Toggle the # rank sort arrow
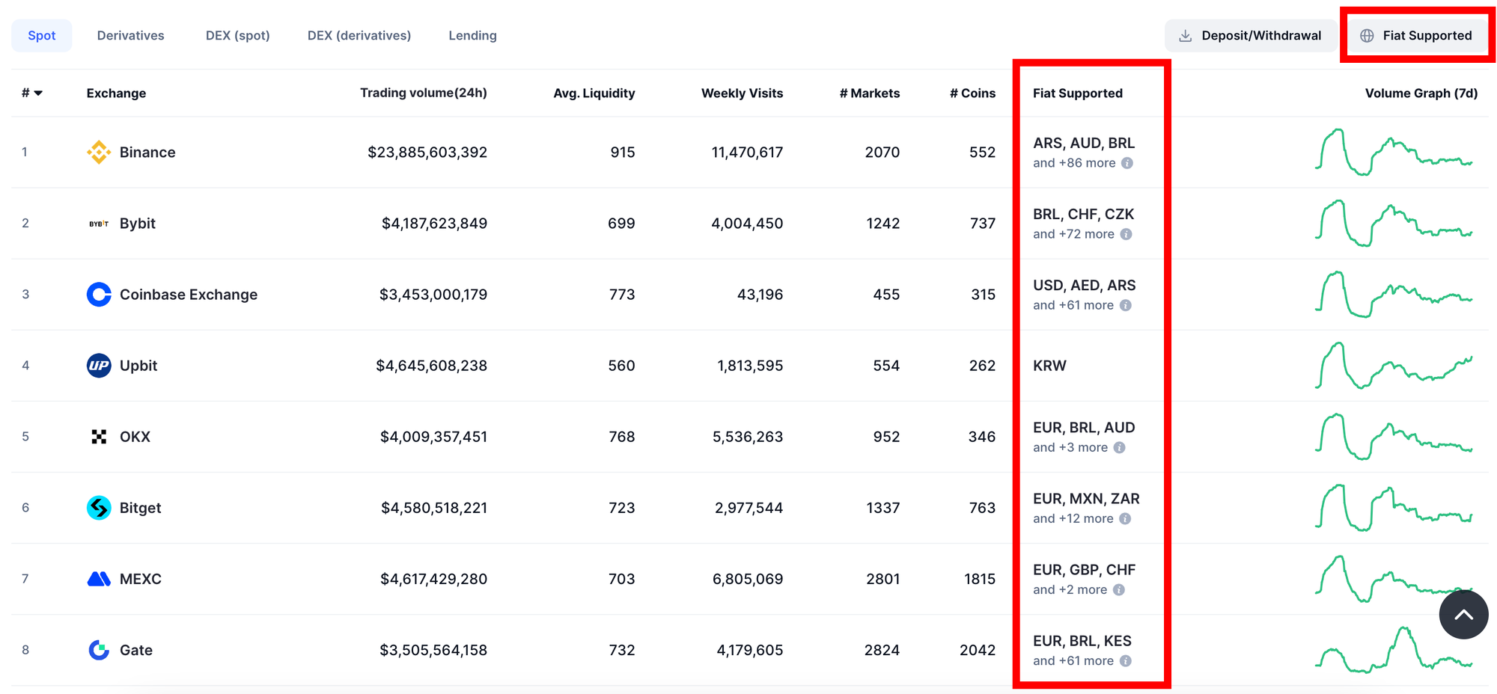 coord(38,93)
